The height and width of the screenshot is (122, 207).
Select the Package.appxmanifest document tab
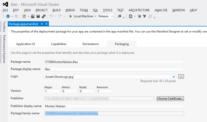(23, 24)
